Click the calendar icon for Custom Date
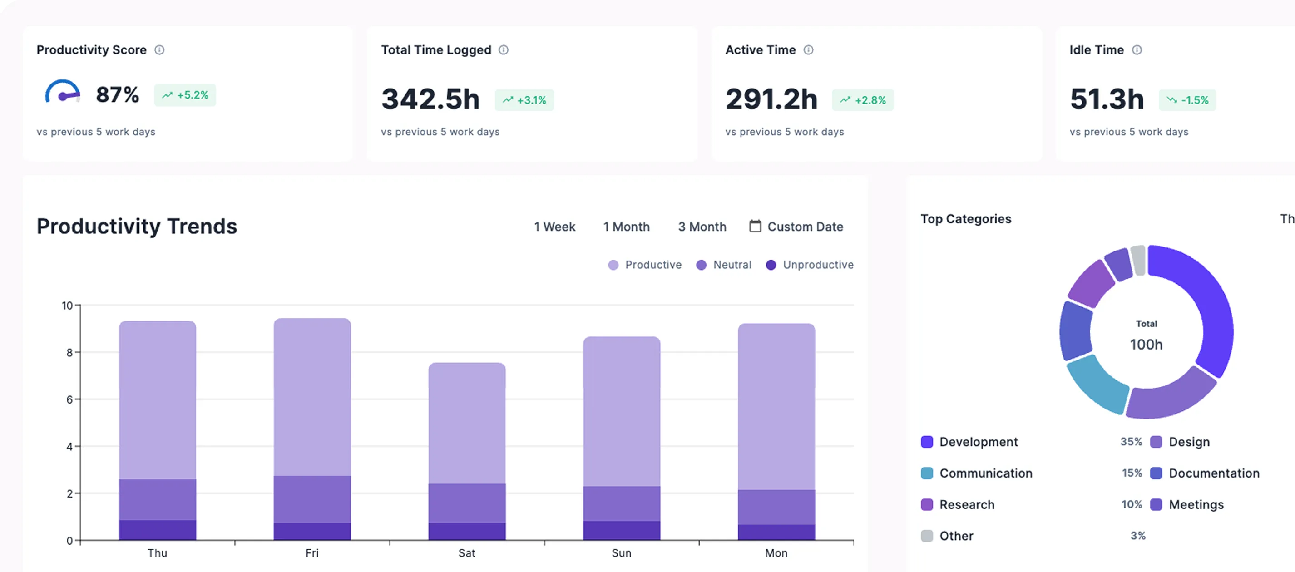The height and width of the screenshot is (572, 1295). click(755, 226)
